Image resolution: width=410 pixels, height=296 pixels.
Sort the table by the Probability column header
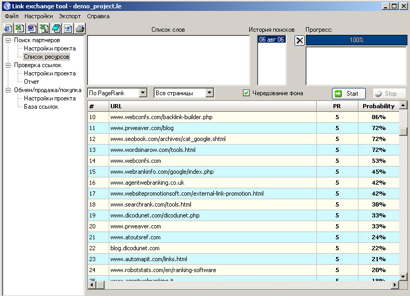378,106
